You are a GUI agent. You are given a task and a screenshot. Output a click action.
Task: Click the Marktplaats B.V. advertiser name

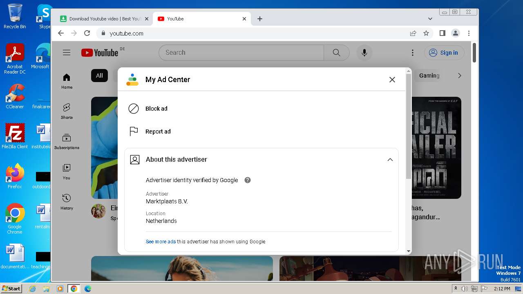(167, 201)
